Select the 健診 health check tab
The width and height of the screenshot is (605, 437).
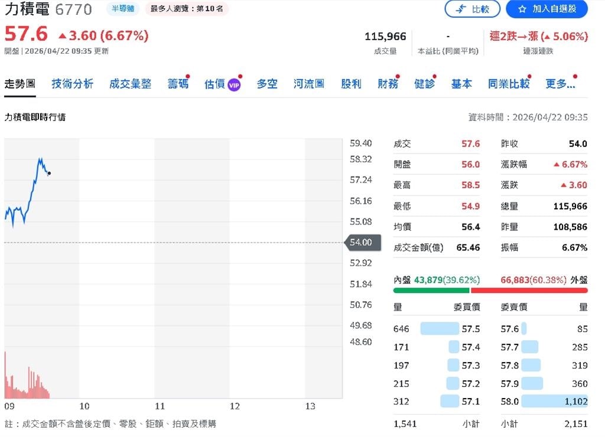[x=425, y=83]
